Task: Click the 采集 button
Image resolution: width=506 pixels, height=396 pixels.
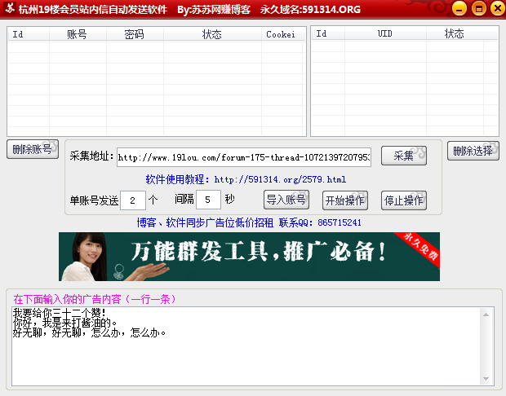Action: pos(404,156)
